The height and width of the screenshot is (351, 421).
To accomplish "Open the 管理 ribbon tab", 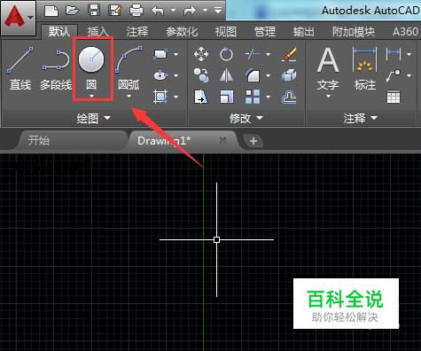I will coord(265,32).
